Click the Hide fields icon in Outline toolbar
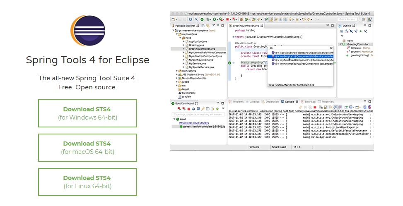Image resolution: width=403 pixels, height=206 pixels. [x=351, y=31]
